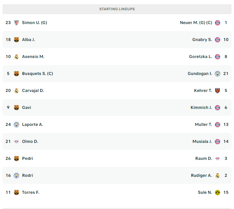Viewport: 234px width, 209px height.
Task: Click the RB Leipzig crest beside Raum D.
Action: tap(217, 158)
